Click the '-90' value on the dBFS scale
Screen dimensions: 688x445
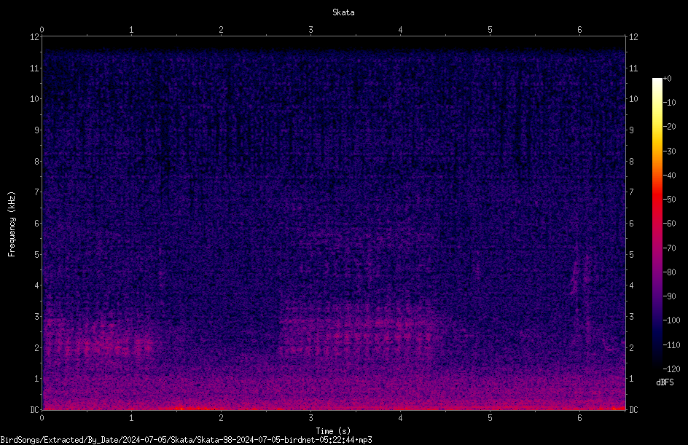[x=669, y=296]
